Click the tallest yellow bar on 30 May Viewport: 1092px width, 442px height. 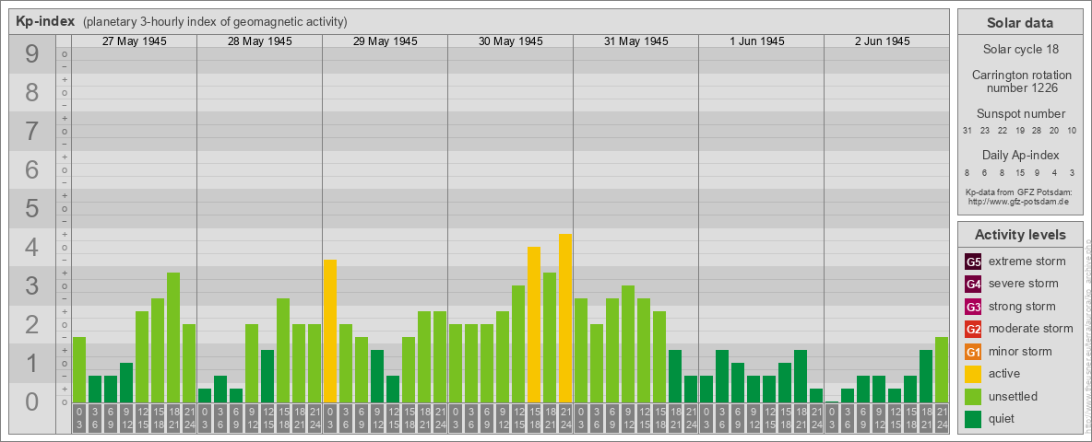(x=565, y=318)
